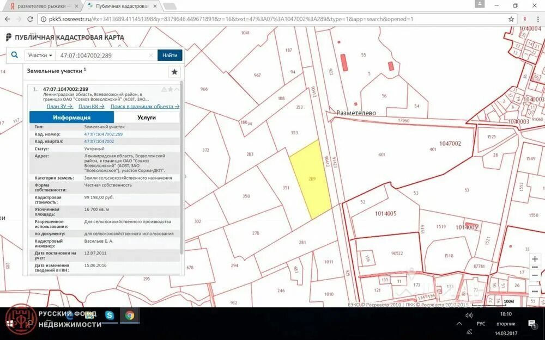545x340 pixels.
Task: Click the cadastral value 99 198,00 руб.
Action: (x=99, y=197)
